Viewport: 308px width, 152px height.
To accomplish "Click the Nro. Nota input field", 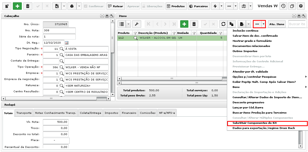I will [x=59, y=30].
